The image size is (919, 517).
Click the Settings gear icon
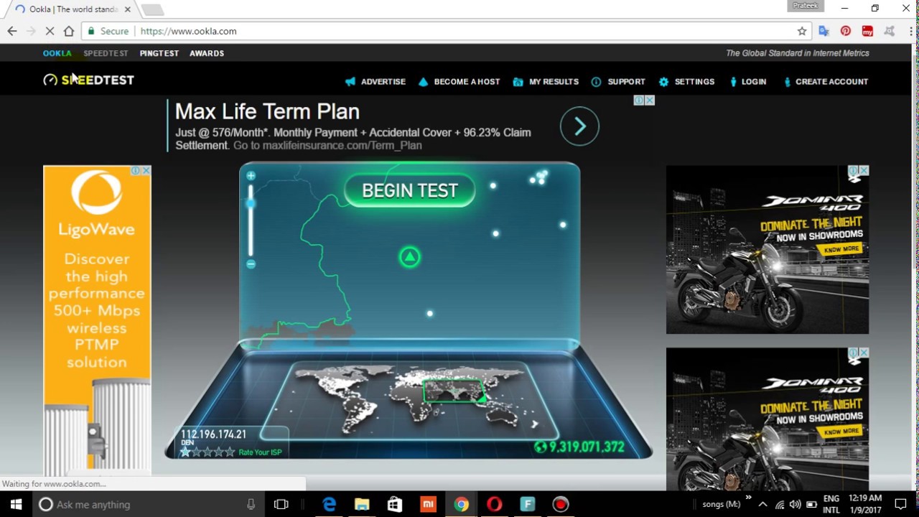[663, 82]
